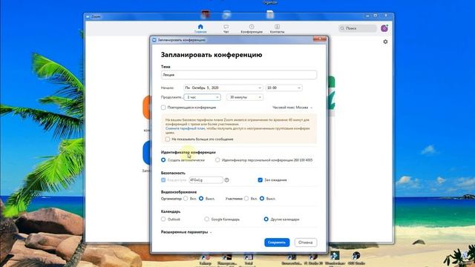Open the Конференции tab
Image resolution: width=475 pixels, height=267 pixels.
point(252,29)
